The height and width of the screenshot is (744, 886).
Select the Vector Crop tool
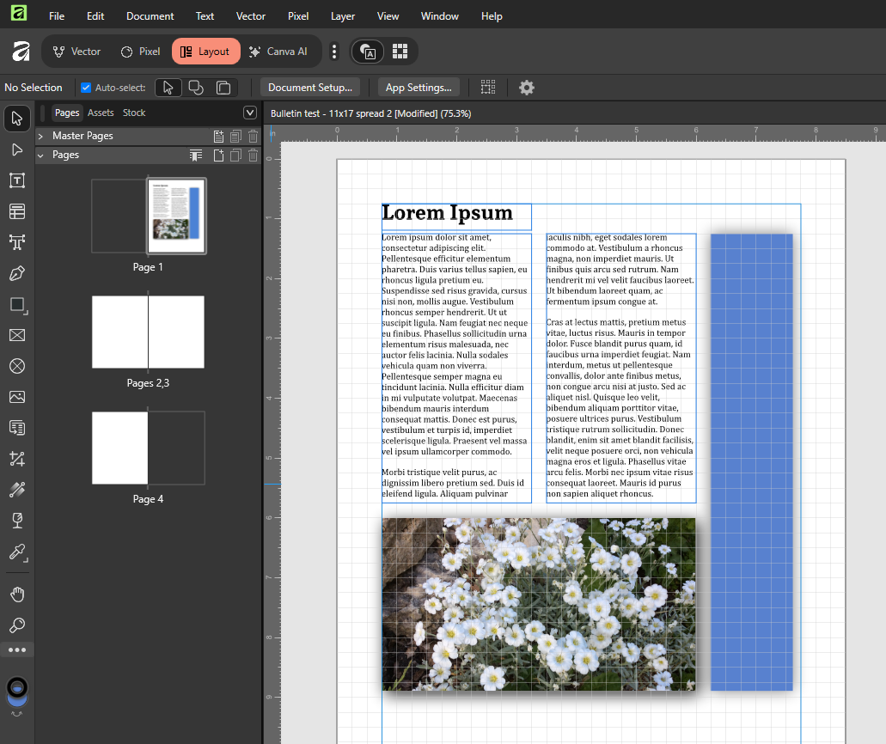17,459
